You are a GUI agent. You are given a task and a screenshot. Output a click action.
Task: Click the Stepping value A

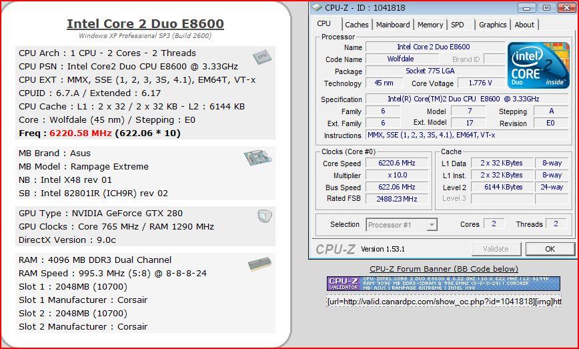click(x=550, y=111)
